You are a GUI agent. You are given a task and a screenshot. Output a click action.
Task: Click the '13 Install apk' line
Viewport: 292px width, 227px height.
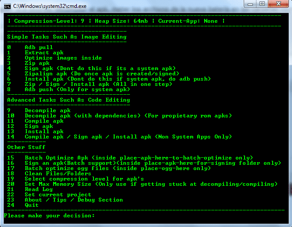pos(36,131)
